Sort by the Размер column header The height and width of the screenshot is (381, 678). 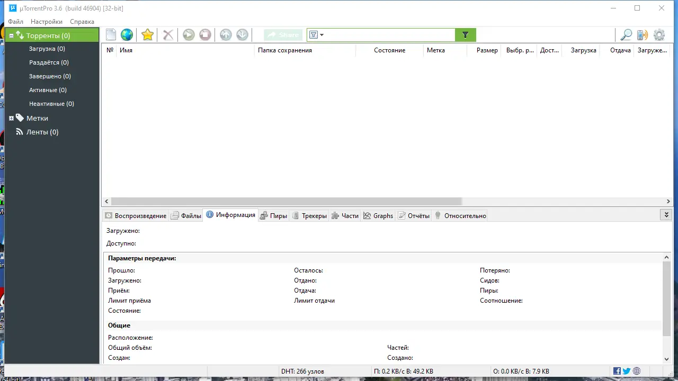click(x=484, y=50)
